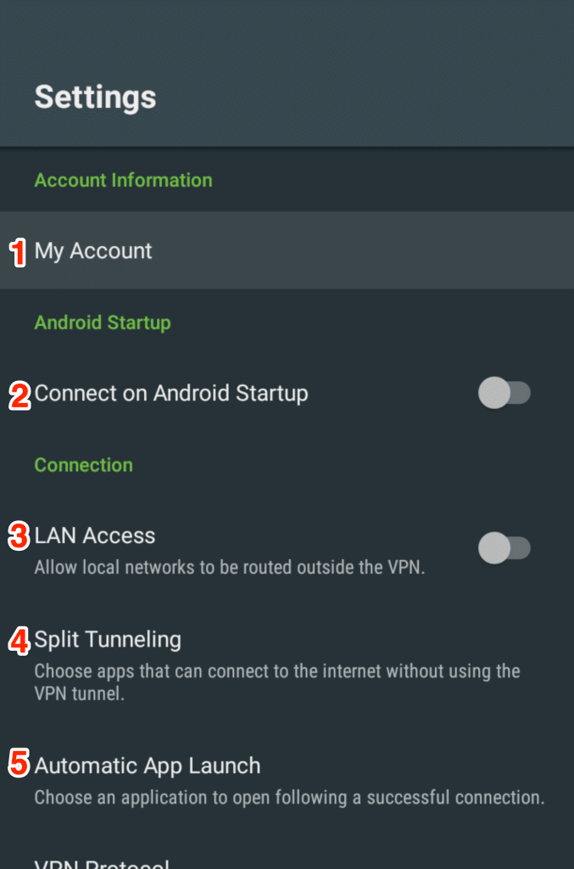
Task: Click the Settings page title
Action: point(95,98)
